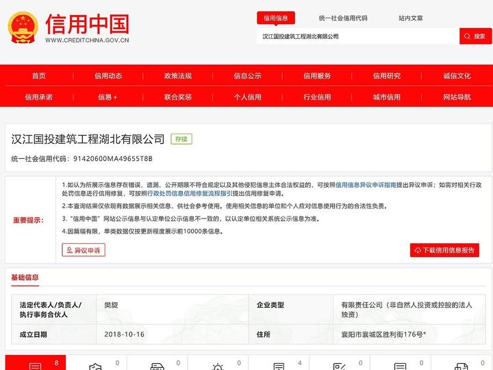Click the 法定代表人/负责人 label cell
The width and height of the screenshot is (493, 370).
click(54, 310)
